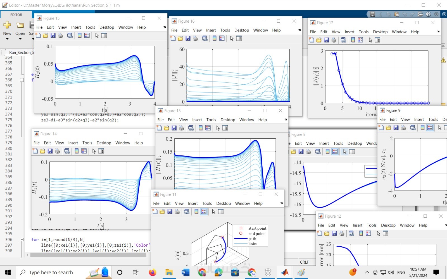Screen dimensions: 447x279
Task: Print Figure 15 using the printer icon
Action: click(x=60, y=35)
